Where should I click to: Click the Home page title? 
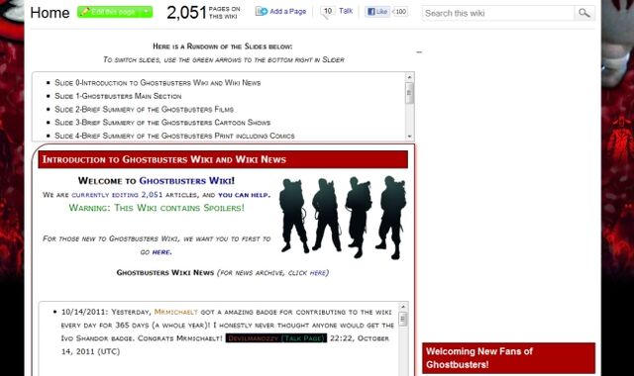[50, 13]
